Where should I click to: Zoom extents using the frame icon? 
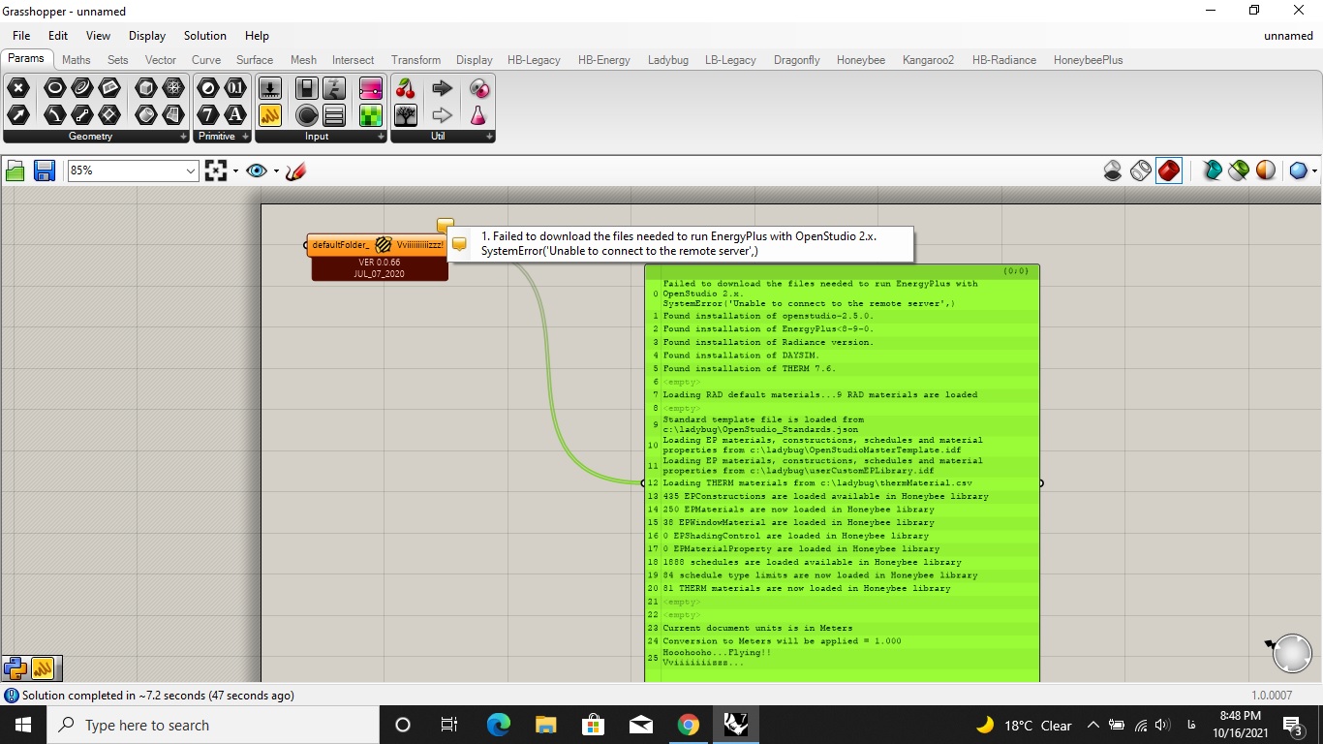pyautogui.click(x=215, y=171)
